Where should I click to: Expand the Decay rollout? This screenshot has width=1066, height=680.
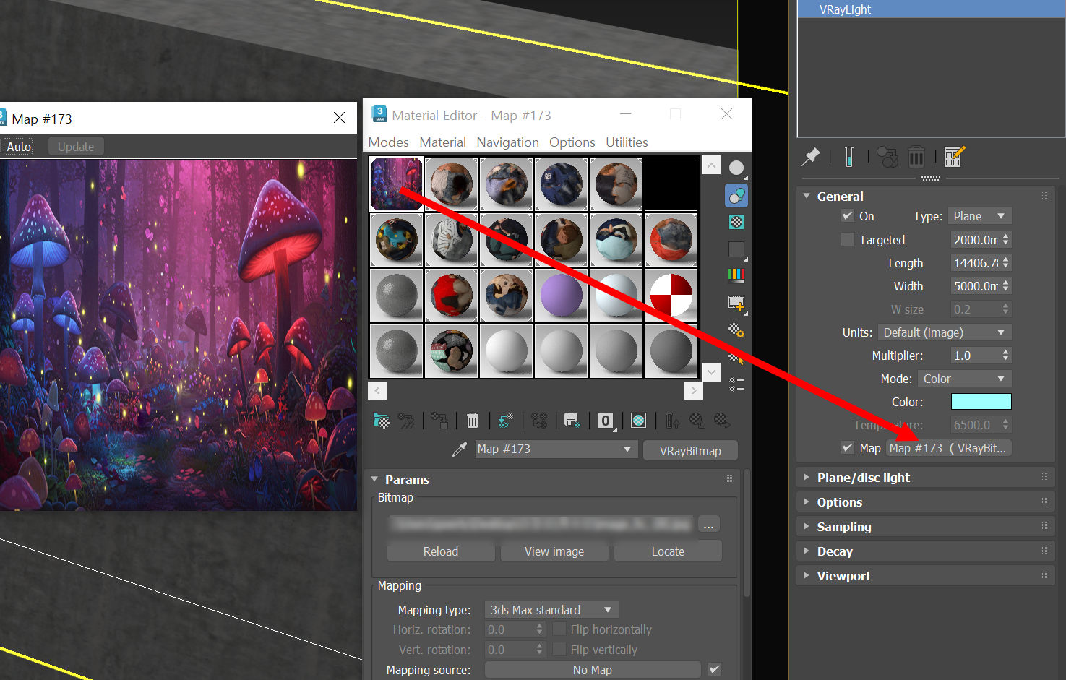pyautogui.click(x=925, y=551)
